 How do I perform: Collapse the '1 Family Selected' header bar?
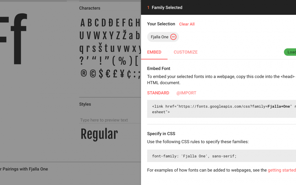[x=218, y=7]
